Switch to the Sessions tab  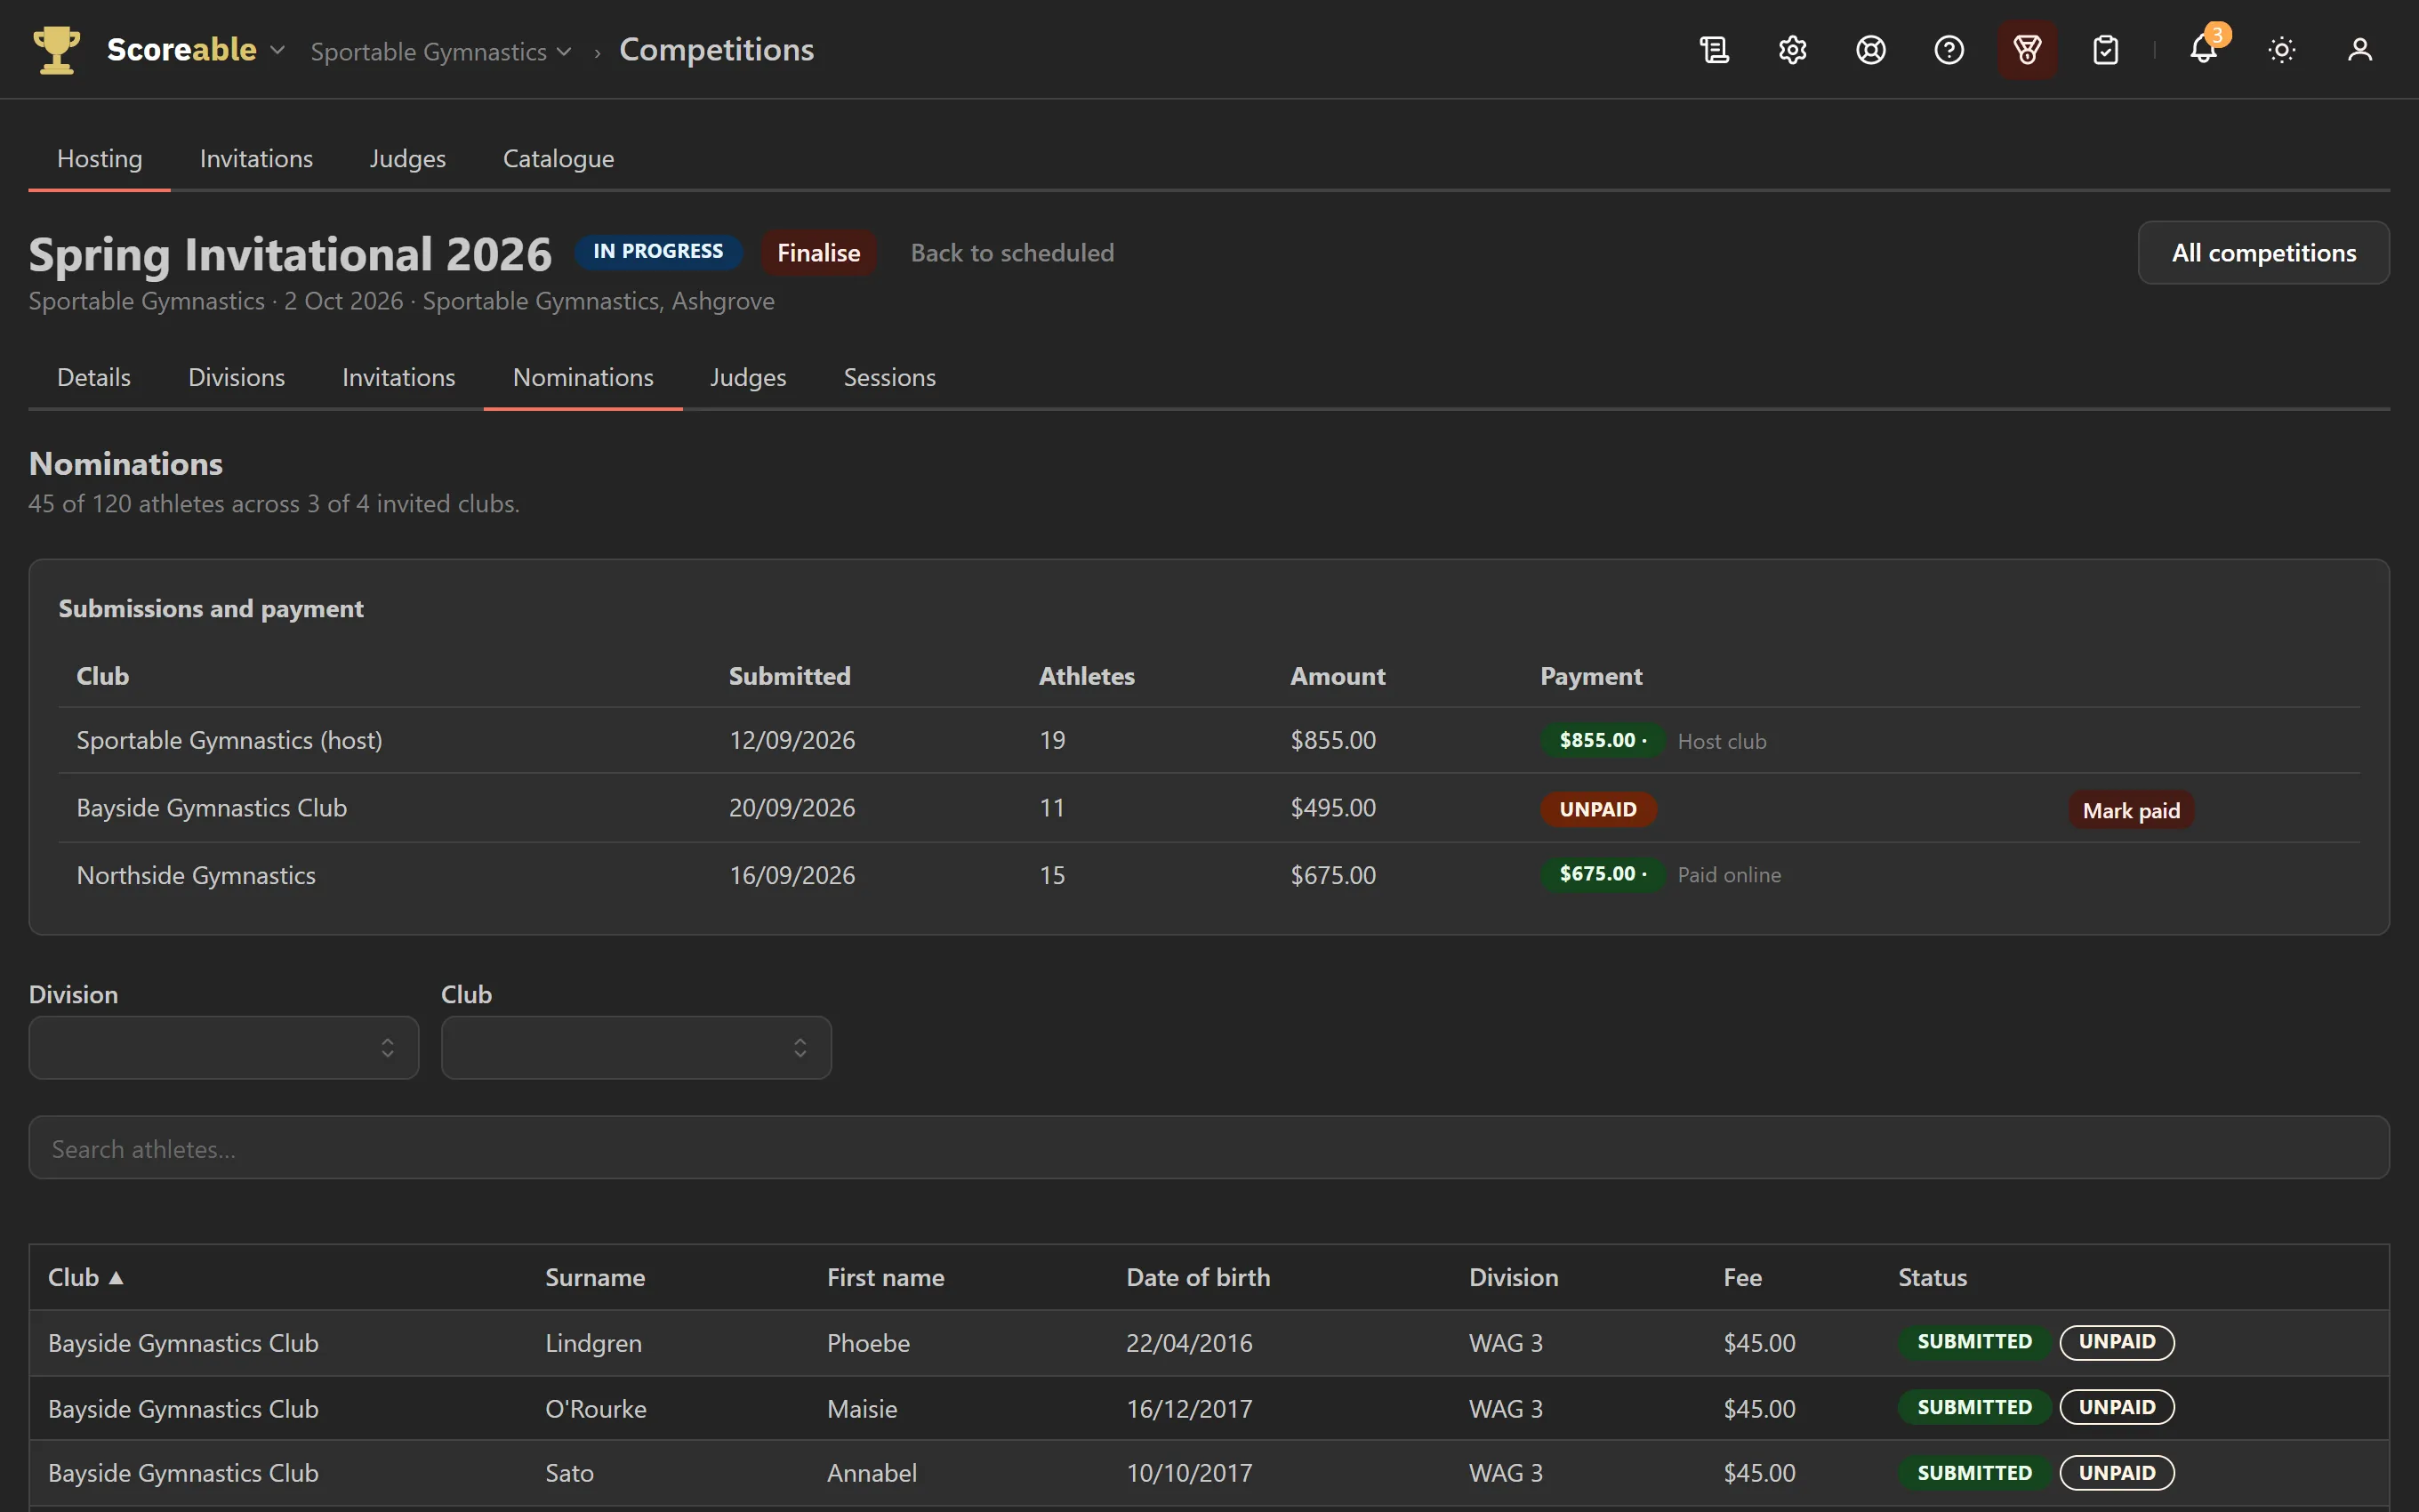pyautogui.click(x=888, y=377)
